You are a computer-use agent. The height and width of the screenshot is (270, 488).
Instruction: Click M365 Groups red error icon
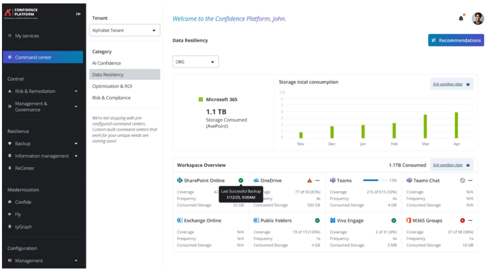pos(463,220)
